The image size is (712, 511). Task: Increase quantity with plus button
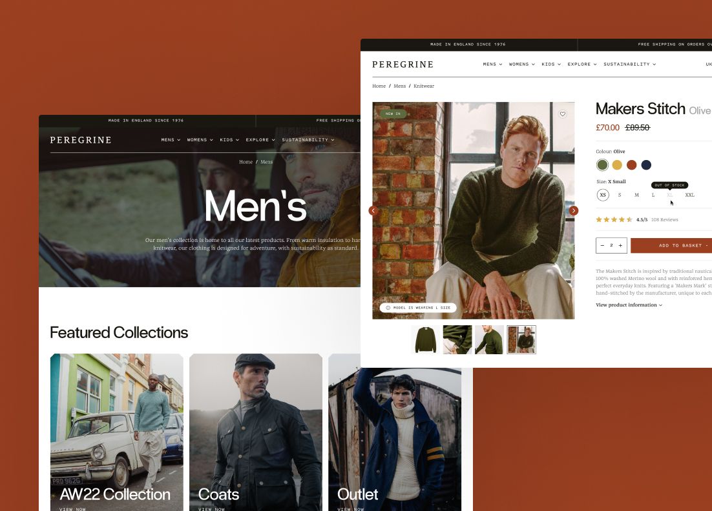coord(620,245)
